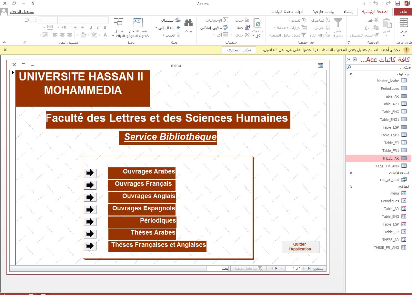The image size is (412, 295).
Task: Open navigation pane options dropdown arrow
Action: click(x=355, y=59)
